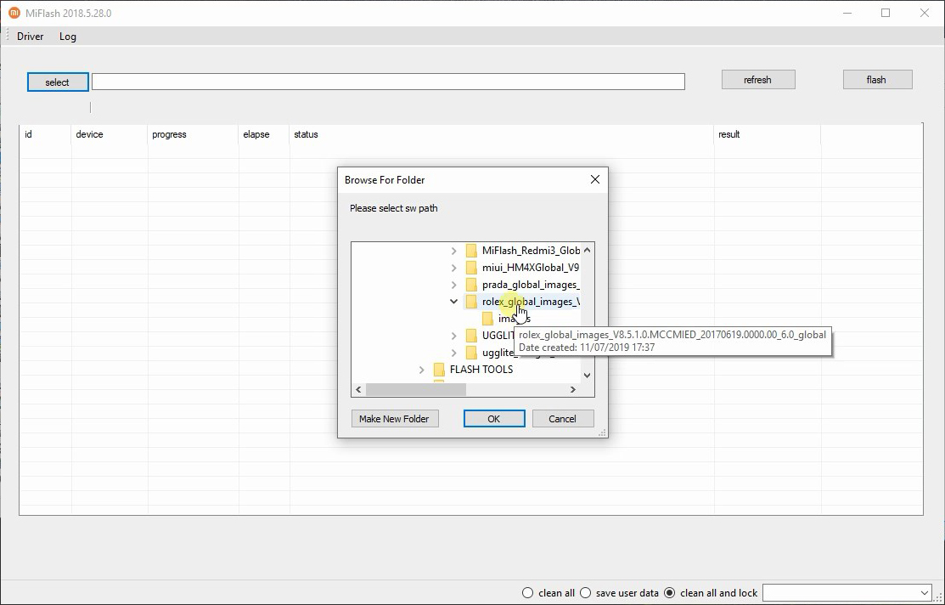
Task: Select the FLASH TOOLS tree item
Action: pyautogui.click(x=481, y=369)
